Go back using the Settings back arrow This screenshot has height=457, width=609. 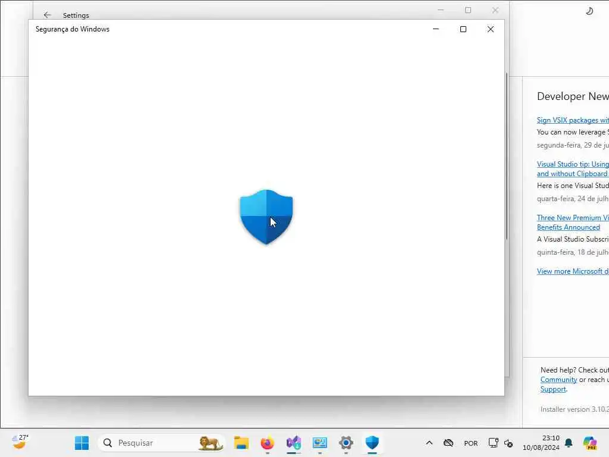pos(48,15)
